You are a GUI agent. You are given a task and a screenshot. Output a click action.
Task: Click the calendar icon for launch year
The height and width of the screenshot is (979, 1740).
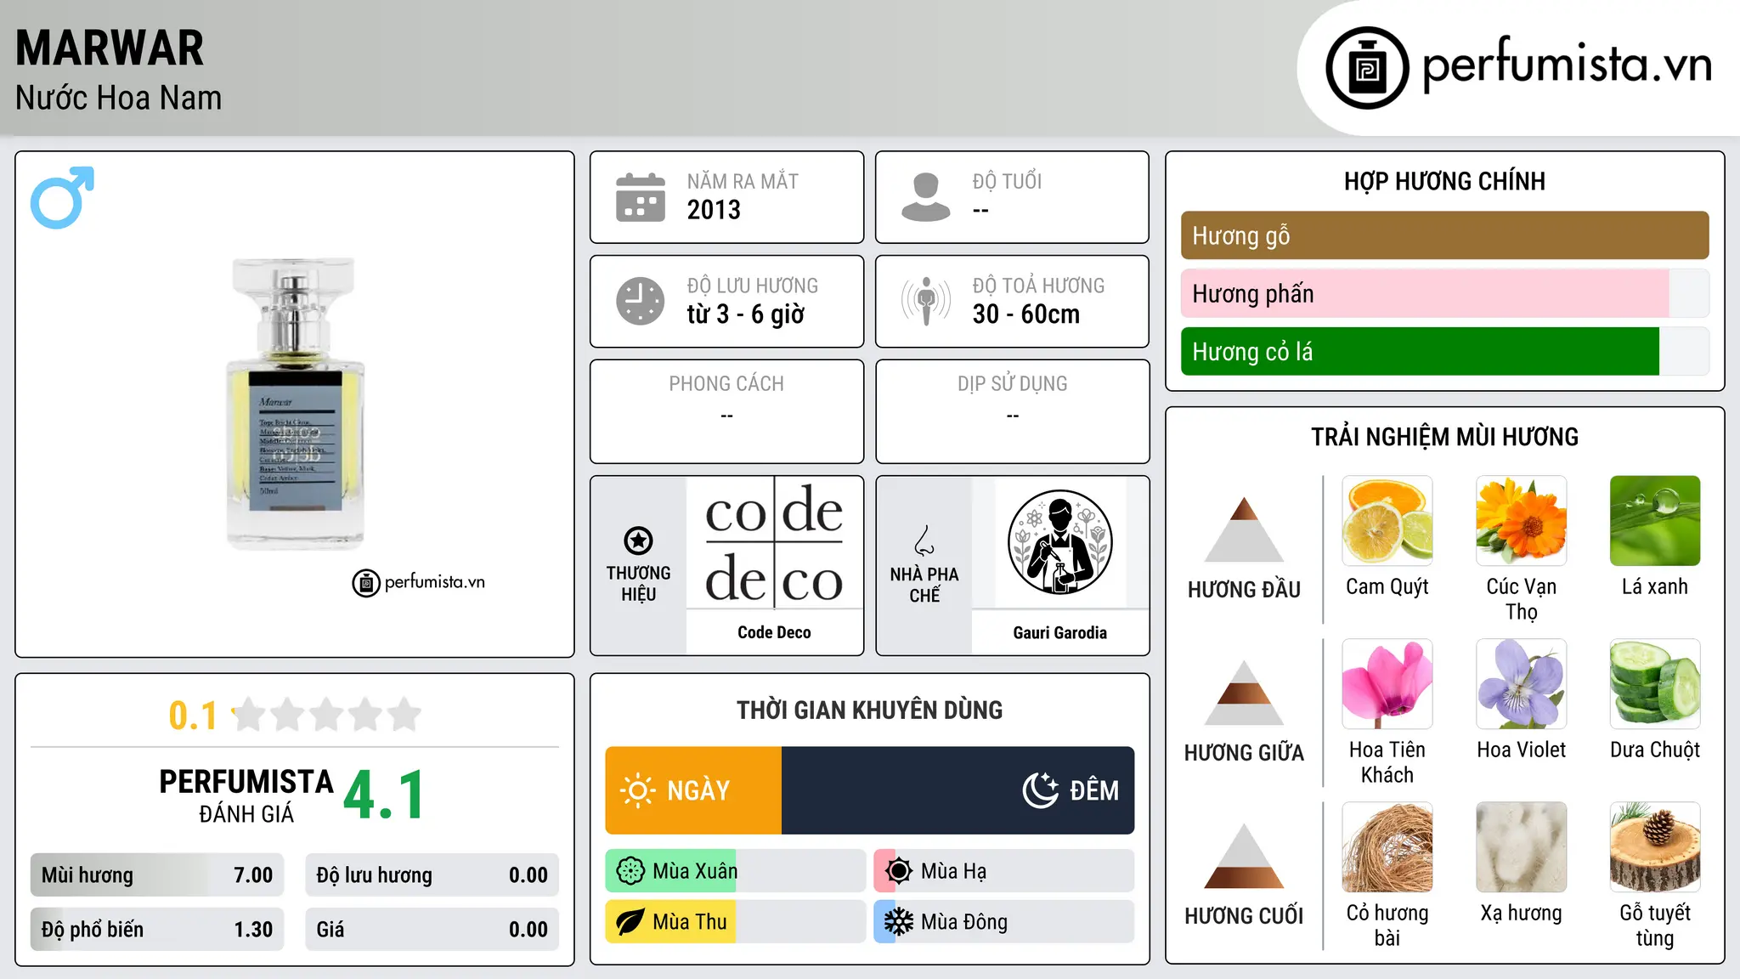[x=641, y=197]
